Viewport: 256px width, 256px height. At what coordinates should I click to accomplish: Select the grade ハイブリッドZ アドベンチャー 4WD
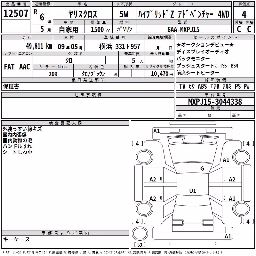[x=184, y=14]
